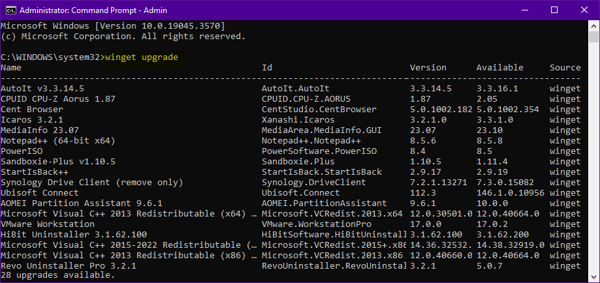Screen dimensions: 600x283
Task: Click the '28 upgrades available.' line
Action: 56,276
